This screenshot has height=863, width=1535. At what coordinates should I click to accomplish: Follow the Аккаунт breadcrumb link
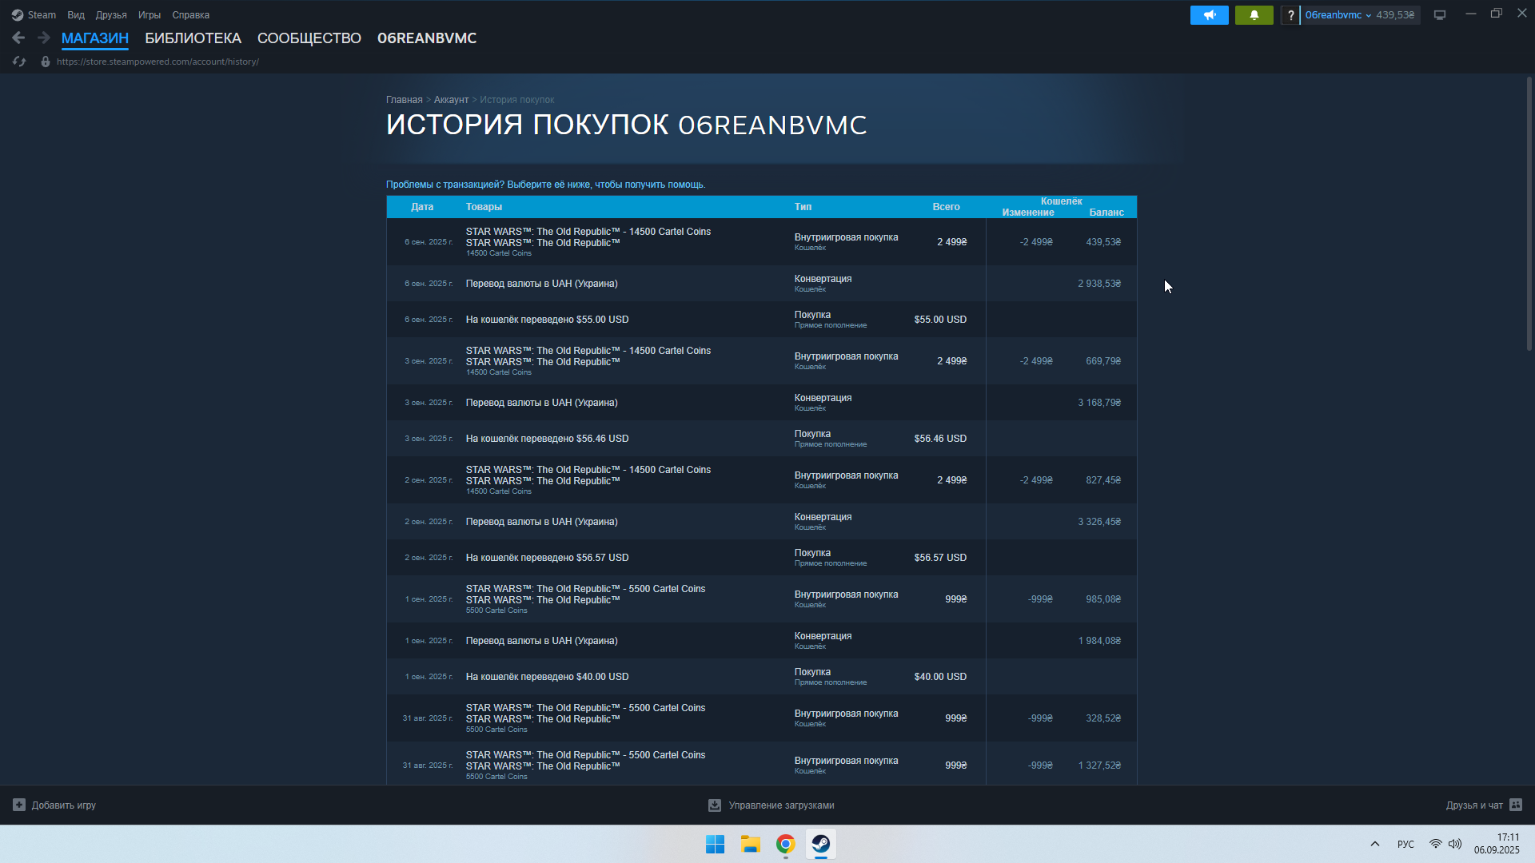pos(451,100)
